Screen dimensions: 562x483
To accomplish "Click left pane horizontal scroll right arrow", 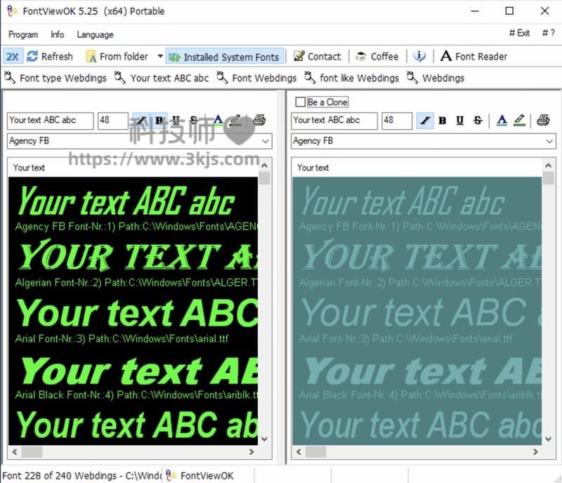I will [251, 452].
